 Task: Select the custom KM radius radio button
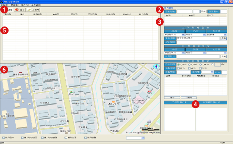click(x=212, y=65)
